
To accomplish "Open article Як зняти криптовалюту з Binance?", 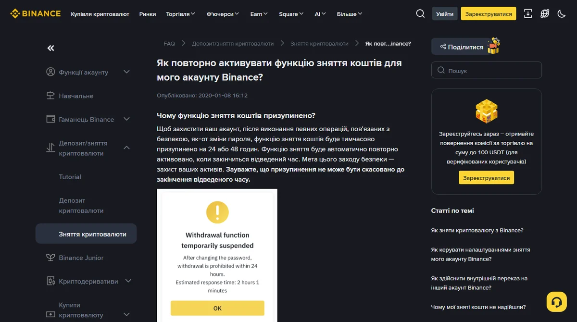I will 477,230.
